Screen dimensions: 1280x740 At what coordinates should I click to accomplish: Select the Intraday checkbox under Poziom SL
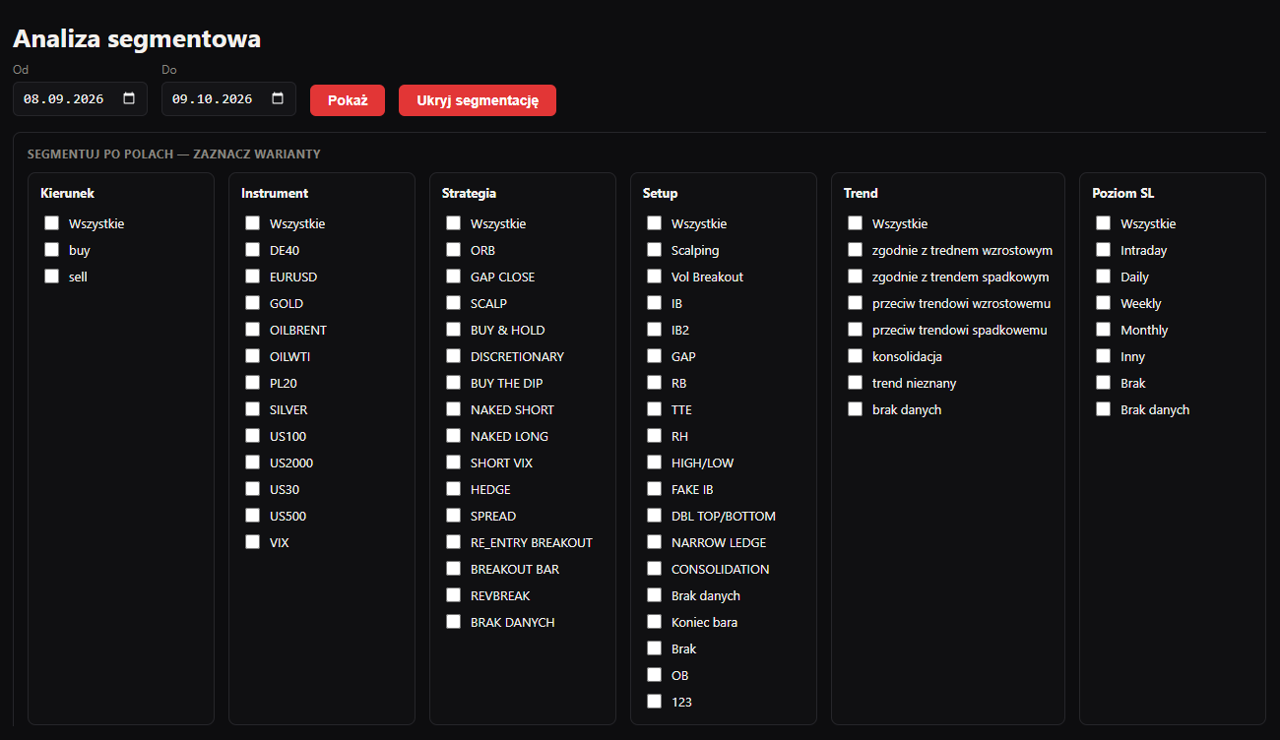[1104, 250]
